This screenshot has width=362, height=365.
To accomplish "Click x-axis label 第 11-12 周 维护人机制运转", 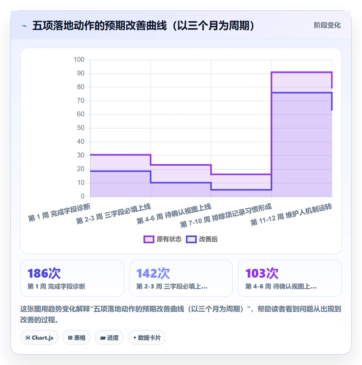I will tap(291, 215).
